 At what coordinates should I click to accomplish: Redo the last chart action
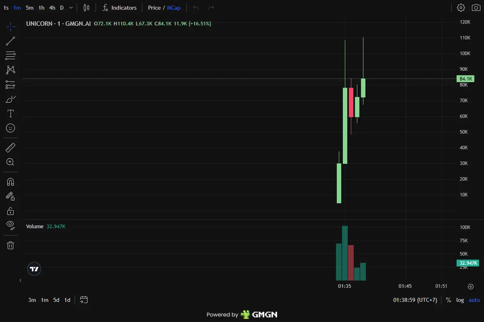pos(211,8)
